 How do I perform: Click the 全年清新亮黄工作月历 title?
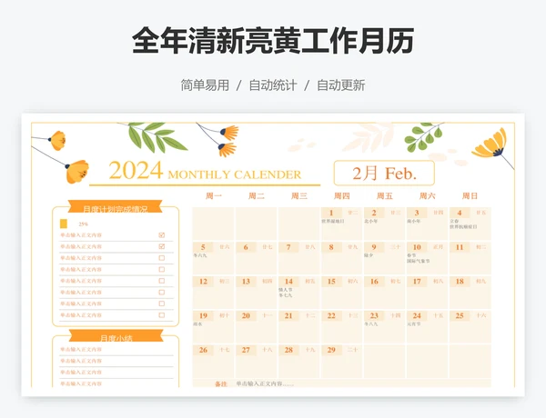pyautogui.click(x=273, y=40)
